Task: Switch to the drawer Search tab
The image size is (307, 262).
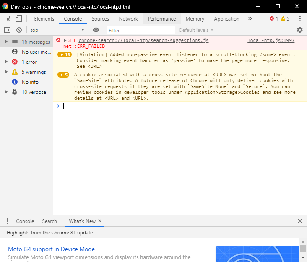Action: 49,221
